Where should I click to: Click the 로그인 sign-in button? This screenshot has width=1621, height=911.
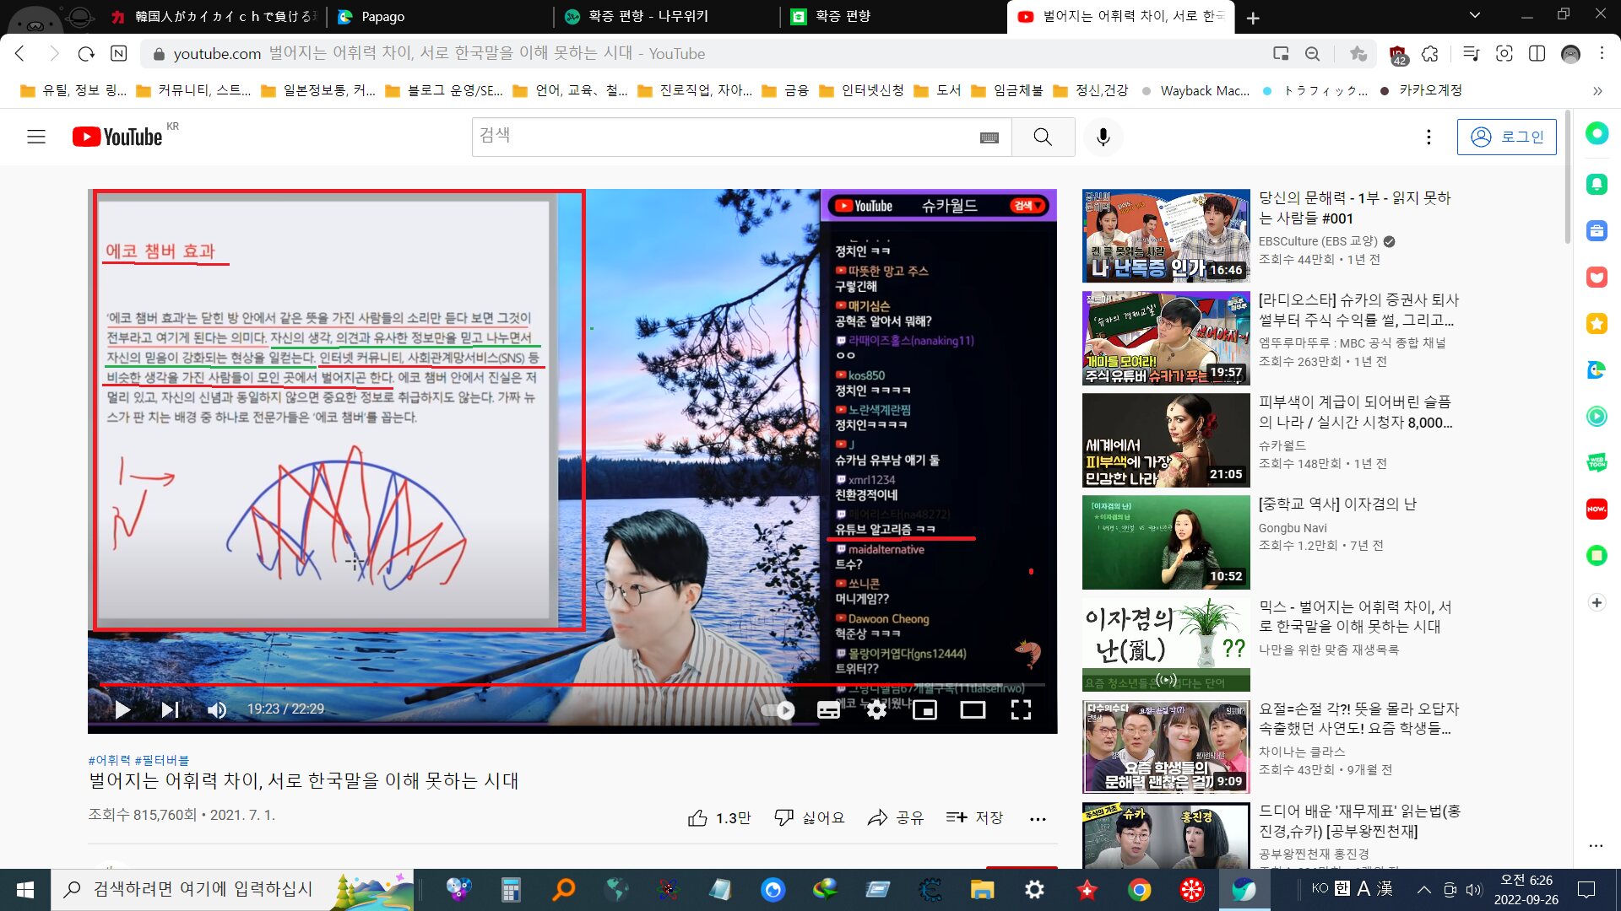pyautogui.click(x=1507, y=137)
